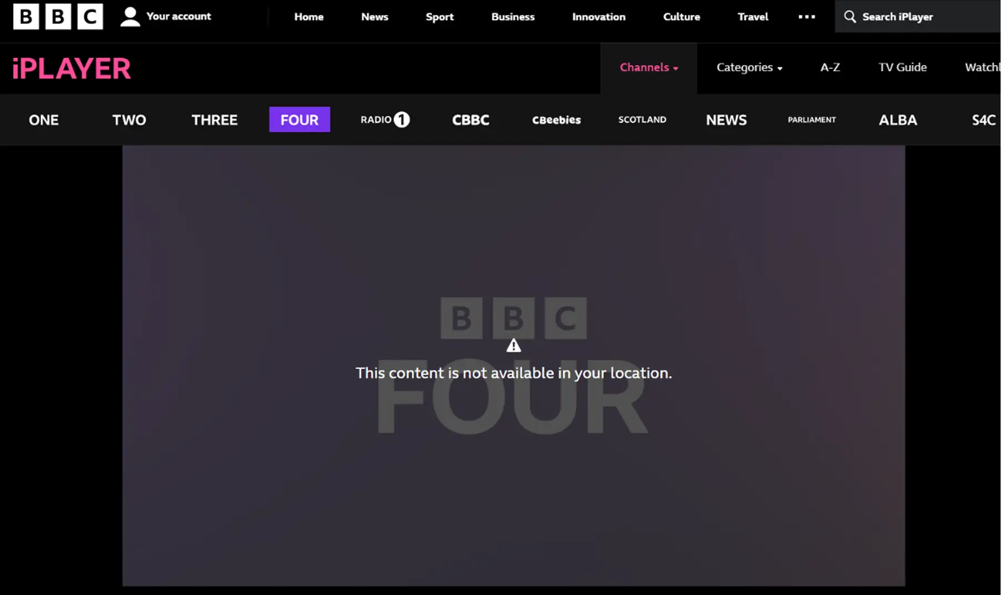
Task: Select the BBC TWO channel
Action: point(129,120)
